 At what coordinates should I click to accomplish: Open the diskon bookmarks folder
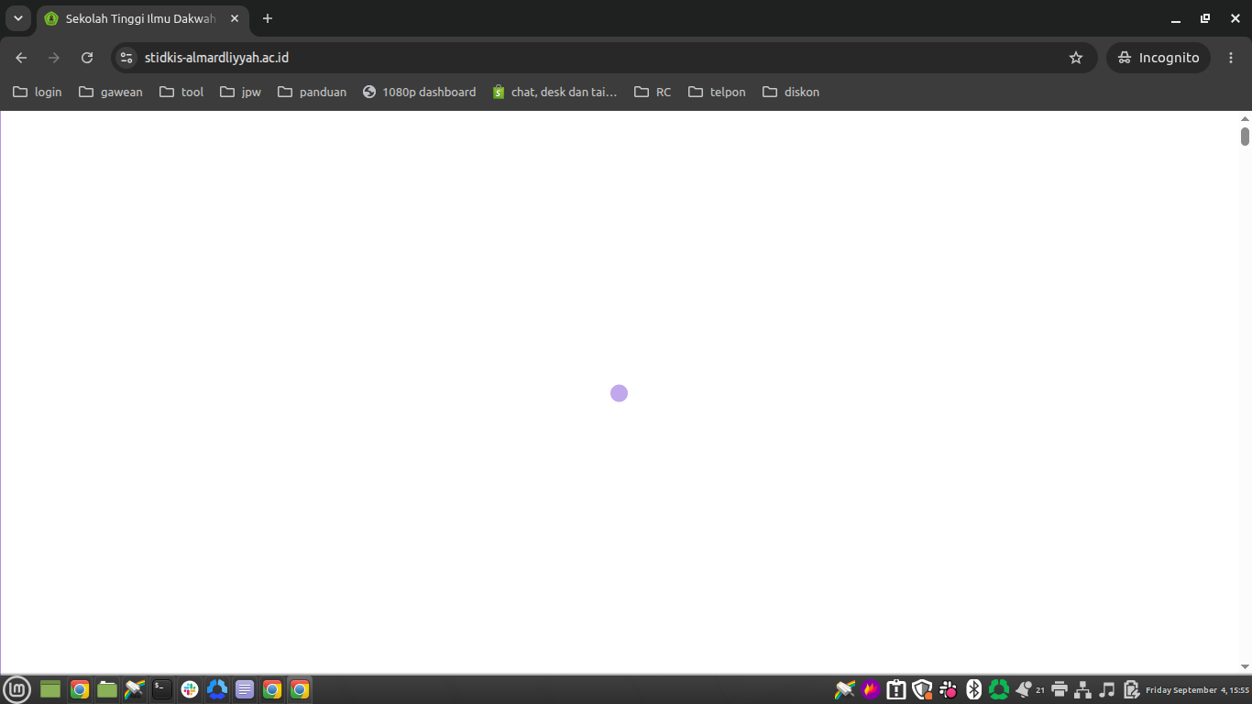(791, 92)
